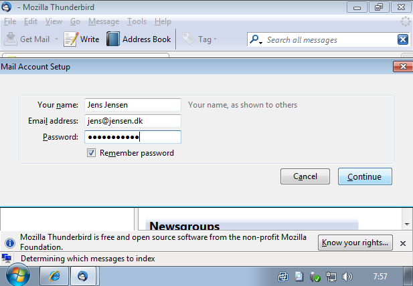Open the Help menu
The image size is (413, 286).
pos(163,21)
